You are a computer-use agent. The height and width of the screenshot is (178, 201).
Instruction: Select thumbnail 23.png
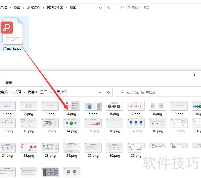point(50,147)
